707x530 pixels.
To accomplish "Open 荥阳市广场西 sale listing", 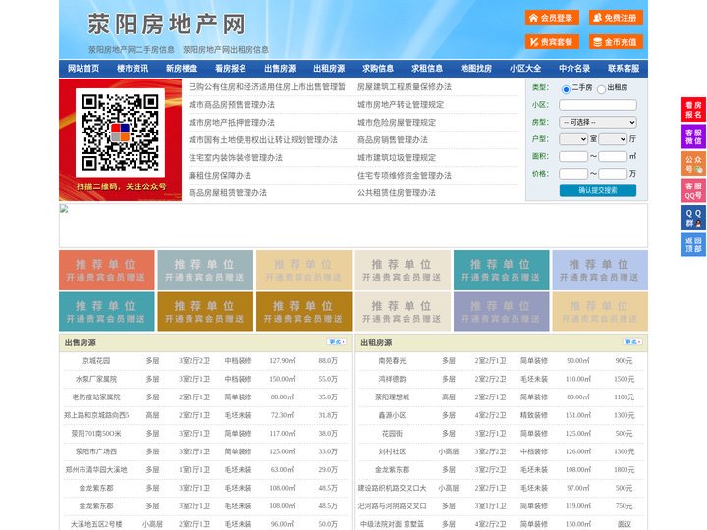I will [x=96, y=451].
